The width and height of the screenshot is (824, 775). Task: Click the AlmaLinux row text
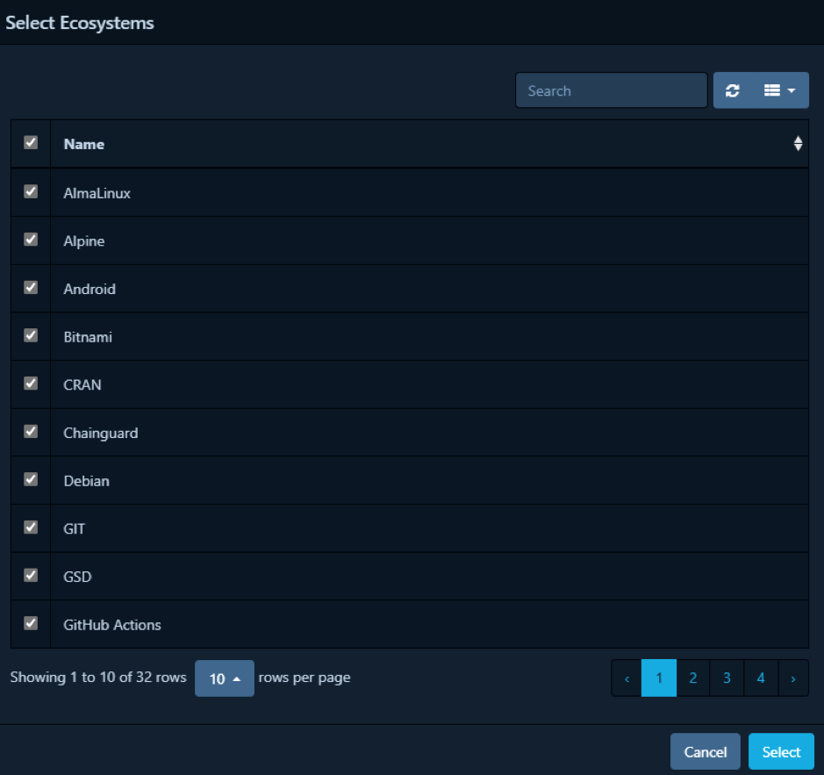point(97,193)
